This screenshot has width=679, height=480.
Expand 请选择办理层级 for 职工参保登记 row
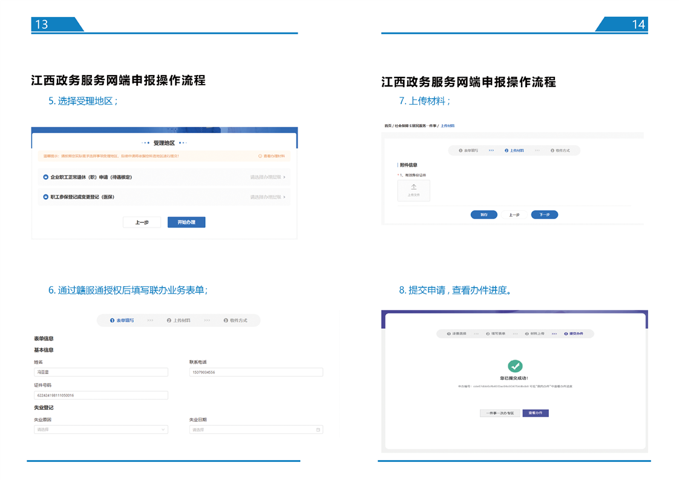[267, 197]
